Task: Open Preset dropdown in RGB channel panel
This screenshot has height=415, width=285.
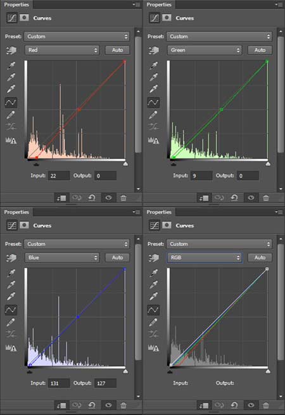Action: click(219, 244)
